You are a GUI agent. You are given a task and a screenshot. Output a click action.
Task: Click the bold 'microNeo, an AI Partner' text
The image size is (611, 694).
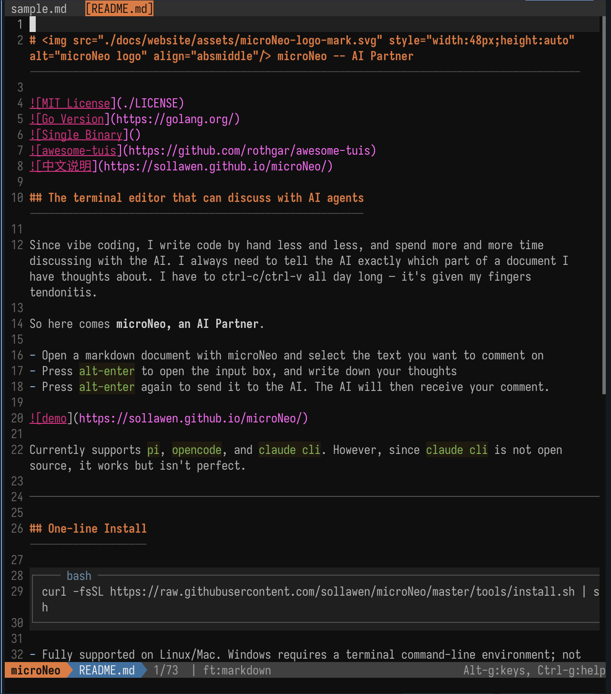coord(187,324)
